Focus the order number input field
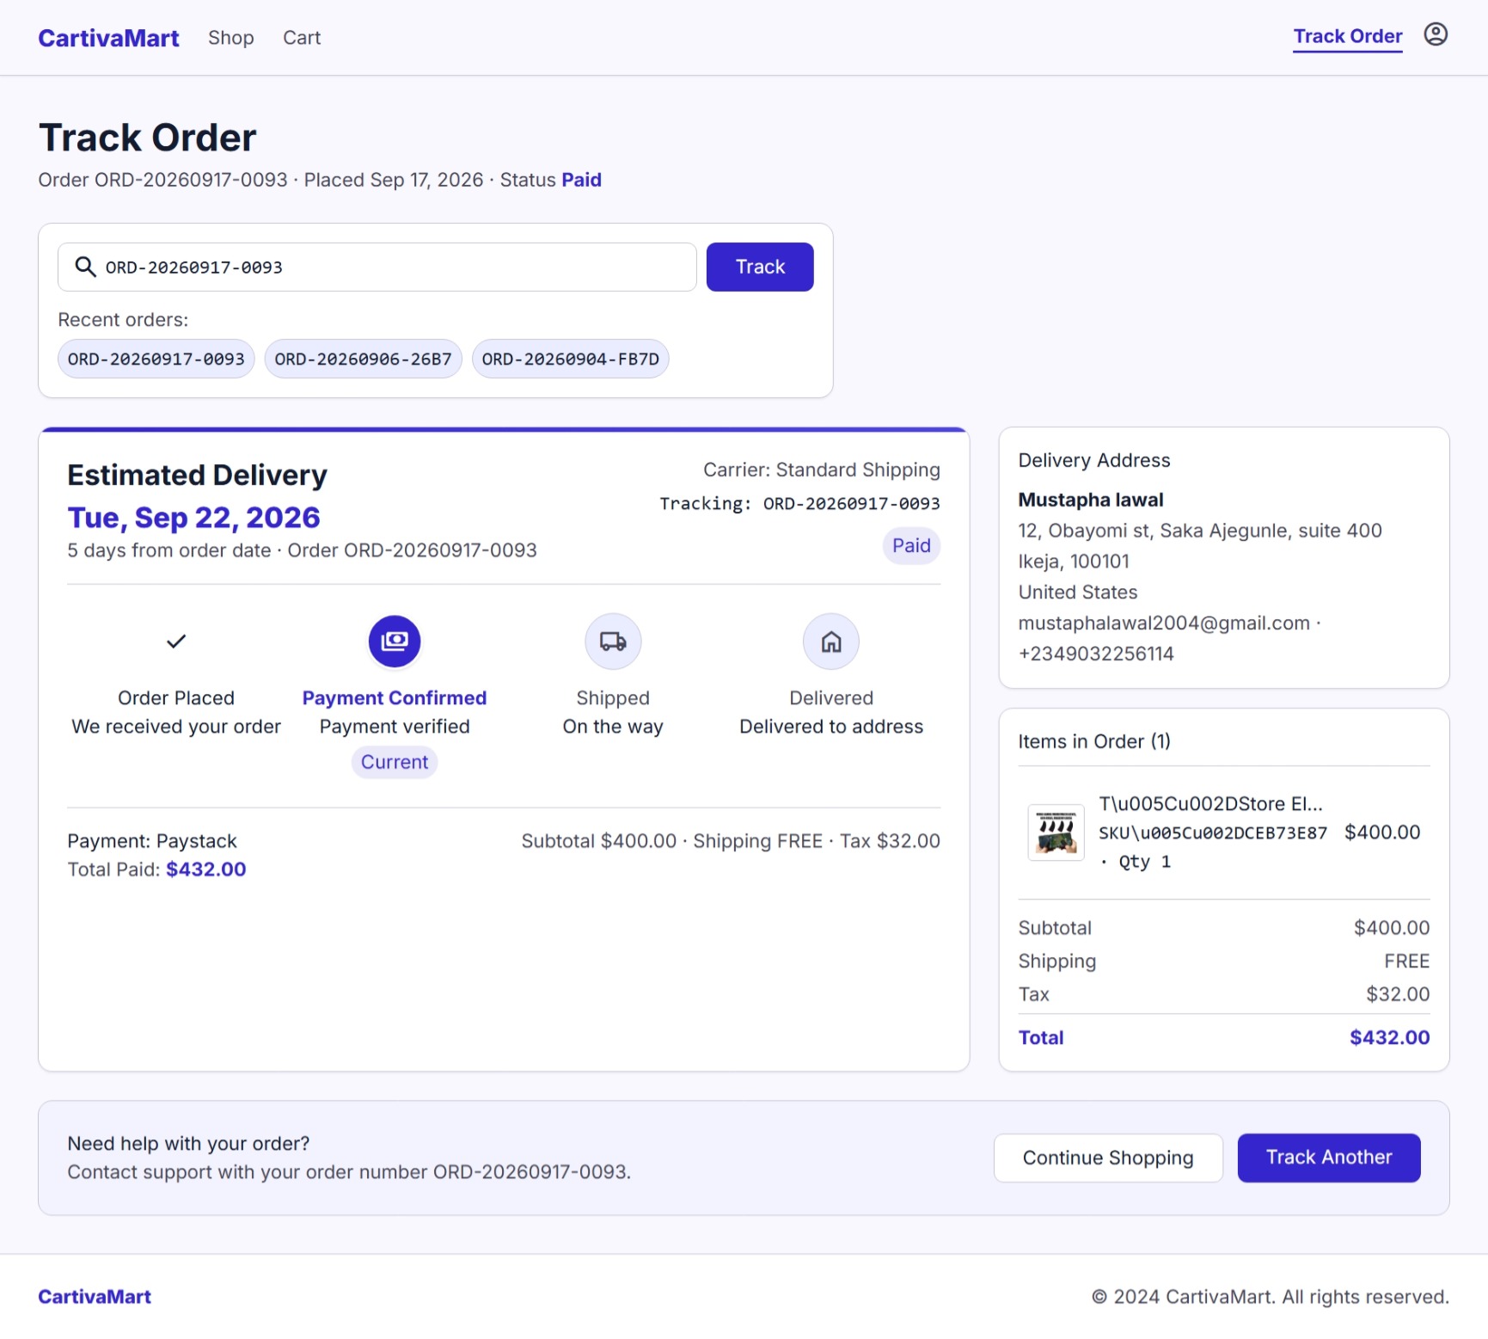 click(x=377, y=267)
